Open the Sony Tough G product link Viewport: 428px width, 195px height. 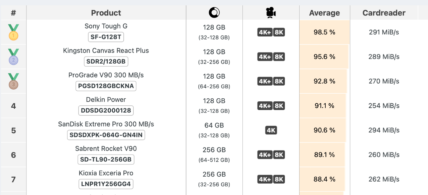pos(106,26)
